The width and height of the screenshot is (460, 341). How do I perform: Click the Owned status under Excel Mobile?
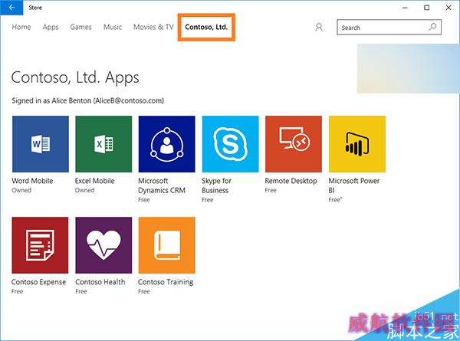tap(84, 190)
